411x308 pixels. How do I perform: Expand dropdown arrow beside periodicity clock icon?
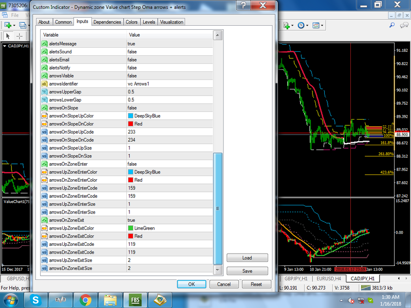[x=307, y=25]
